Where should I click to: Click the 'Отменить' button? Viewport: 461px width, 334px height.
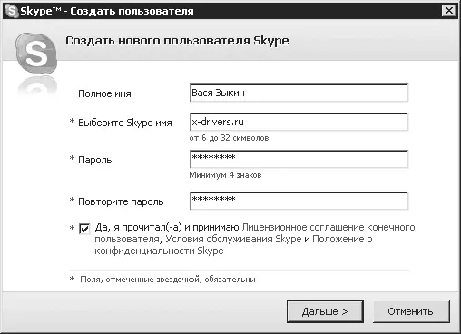[411, 311]
